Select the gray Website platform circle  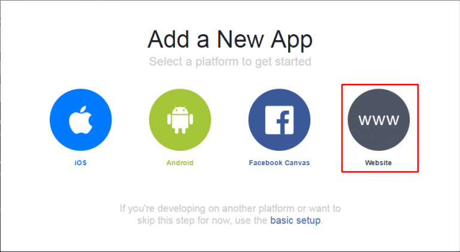[379, 120]
